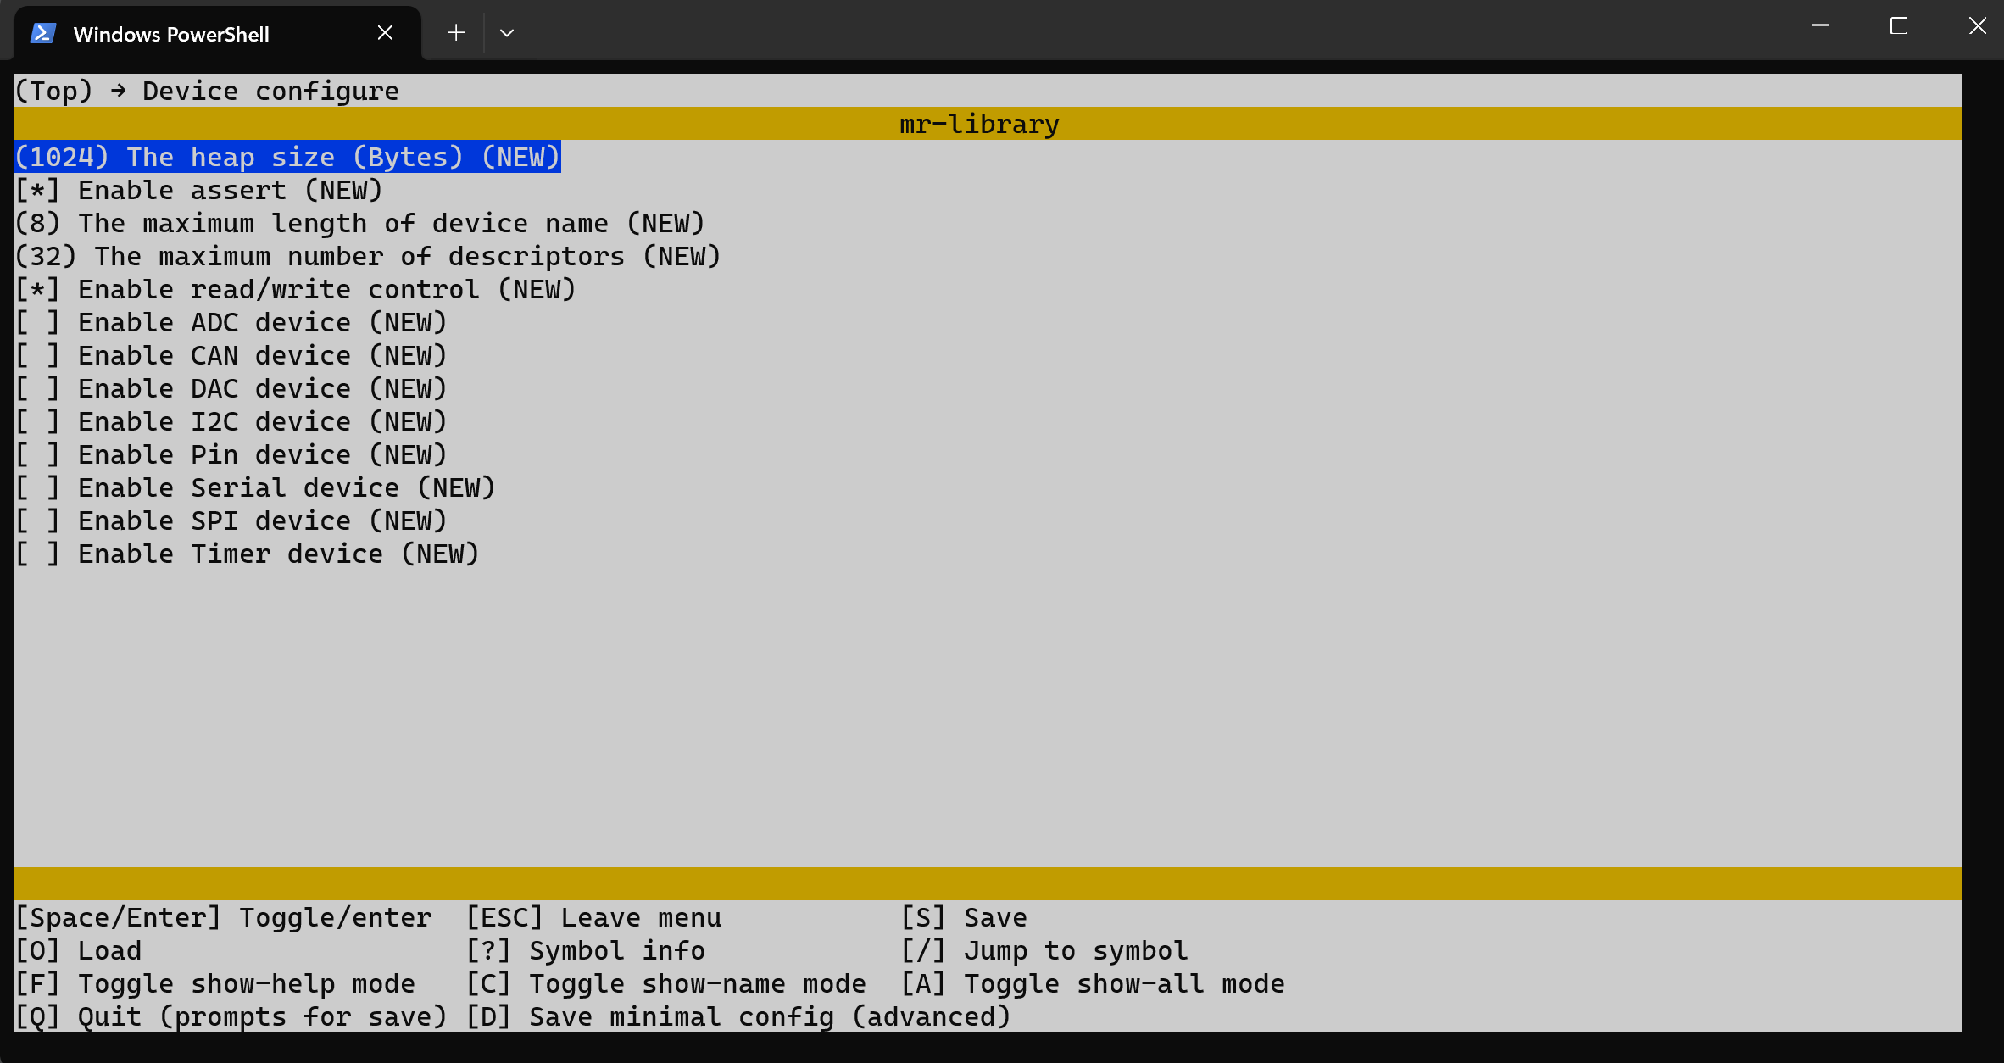Select the heap size entry

tap(287, 157)
